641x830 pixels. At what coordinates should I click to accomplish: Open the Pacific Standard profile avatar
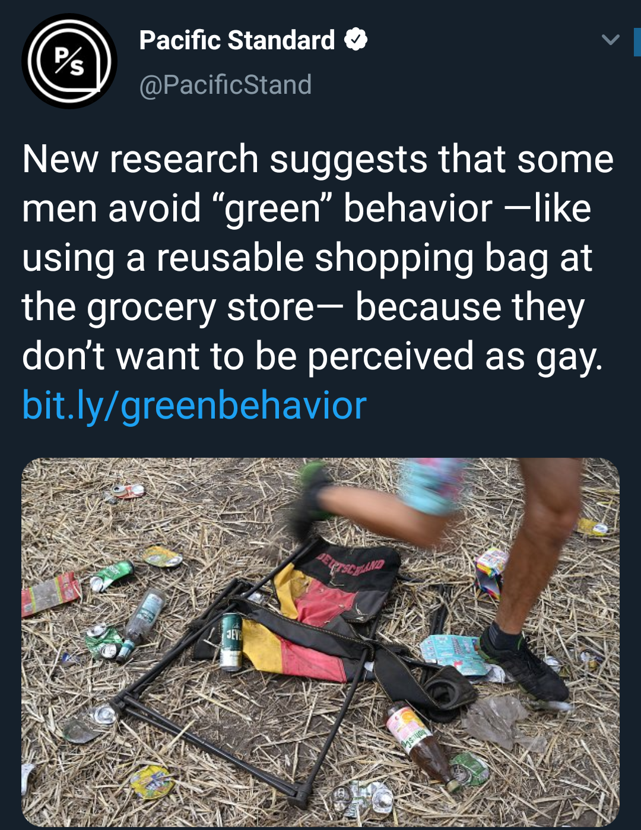[x=69, y=61]
